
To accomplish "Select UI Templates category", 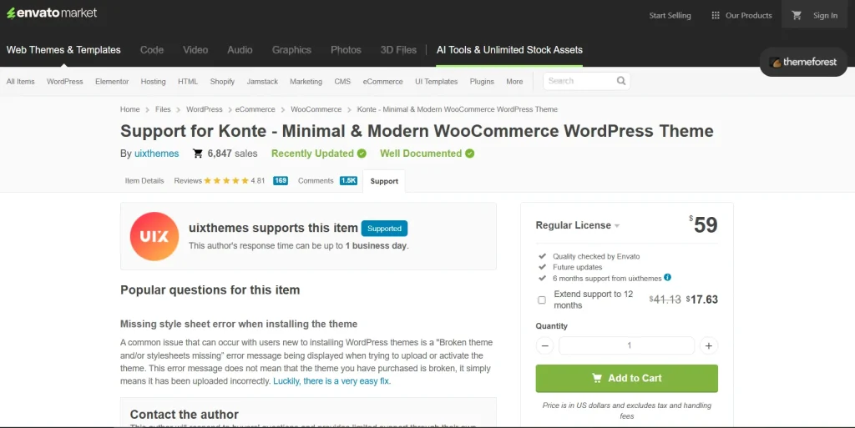I will [x=436, y=82].
